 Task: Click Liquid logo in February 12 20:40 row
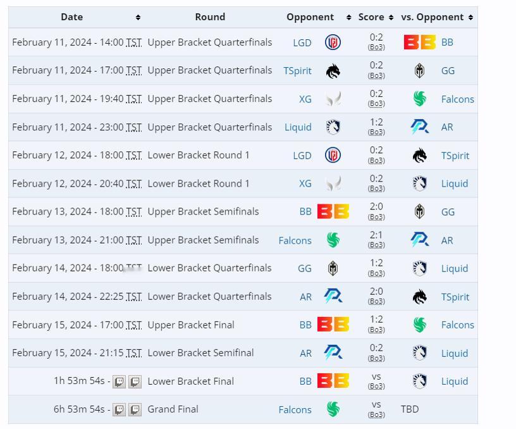click(420, 183)
